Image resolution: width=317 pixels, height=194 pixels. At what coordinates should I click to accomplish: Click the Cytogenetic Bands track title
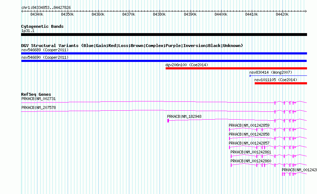click(x=42, y=26)
